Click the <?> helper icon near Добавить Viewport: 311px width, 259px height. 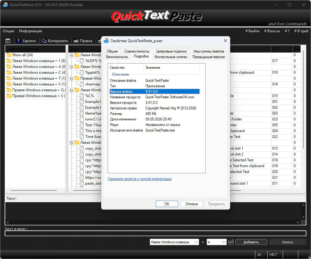click(x=231, y=242)
